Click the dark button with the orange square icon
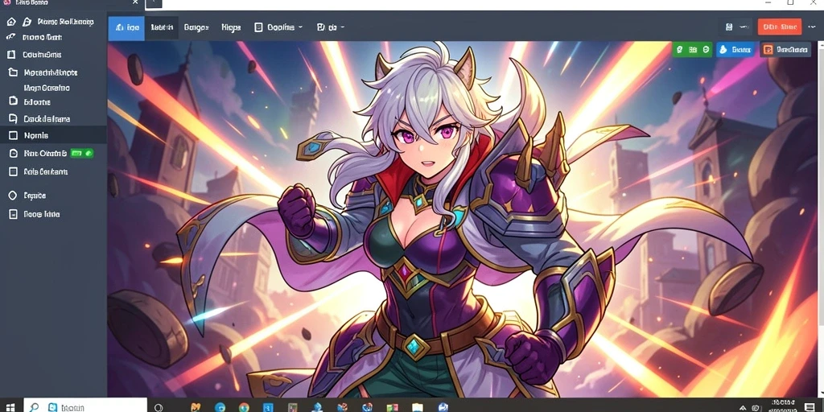Image resolution: width=824 pixels, height=412 pixels. pos(785,49)
